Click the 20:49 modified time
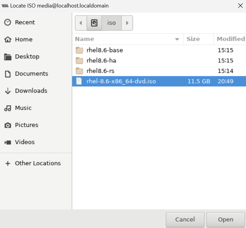The image size is (246, 228). 225,81
